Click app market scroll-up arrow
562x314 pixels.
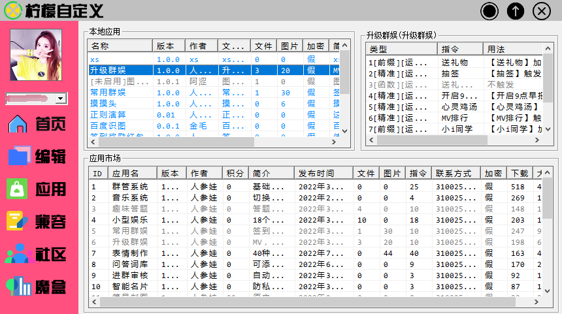pos(548,173)
